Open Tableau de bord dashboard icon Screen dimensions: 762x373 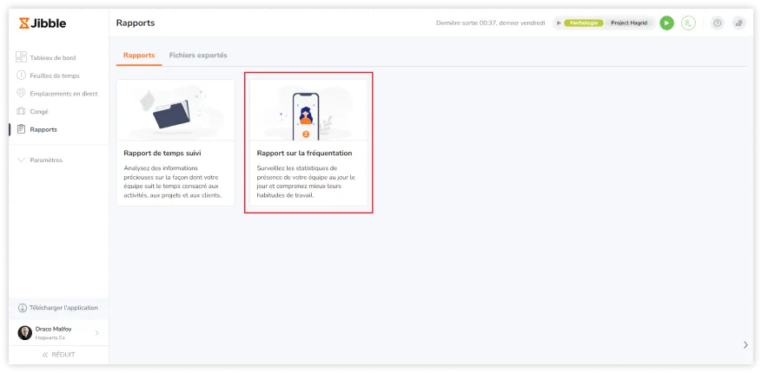pos(22,57)
